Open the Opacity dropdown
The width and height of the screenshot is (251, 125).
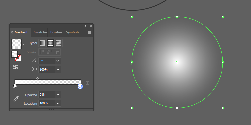click(x=58, y=95)
